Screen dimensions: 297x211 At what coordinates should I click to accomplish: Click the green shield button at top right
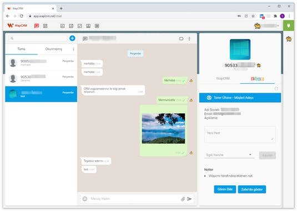click(289, 26)
